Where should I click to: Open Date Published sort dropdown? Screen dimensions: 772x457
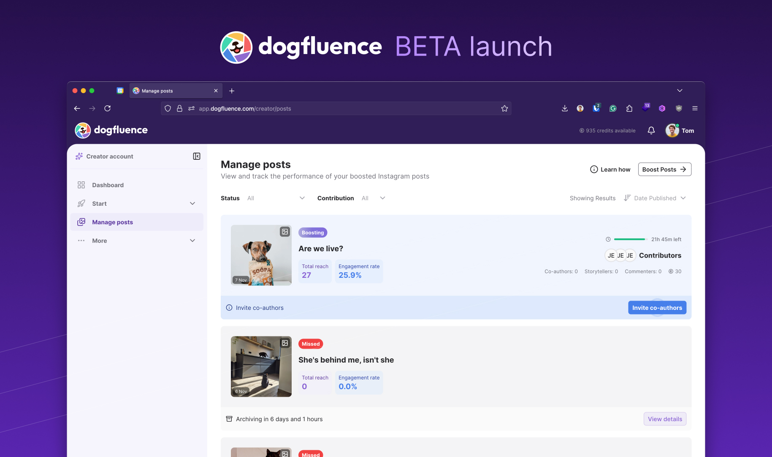(x=655, y=198)
